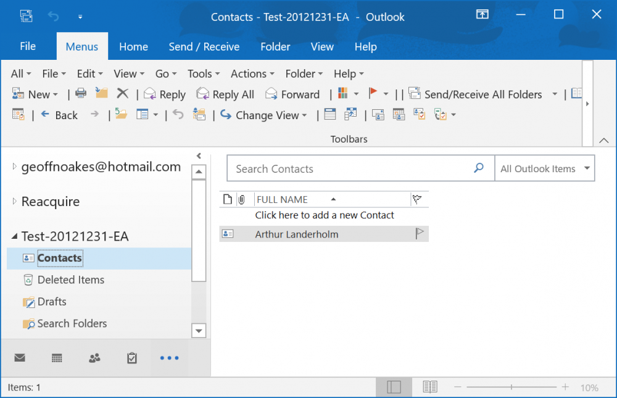Click Send/Receive All Folders button
The height and width of the screenshot is (398, 617).
pos(476,94)
